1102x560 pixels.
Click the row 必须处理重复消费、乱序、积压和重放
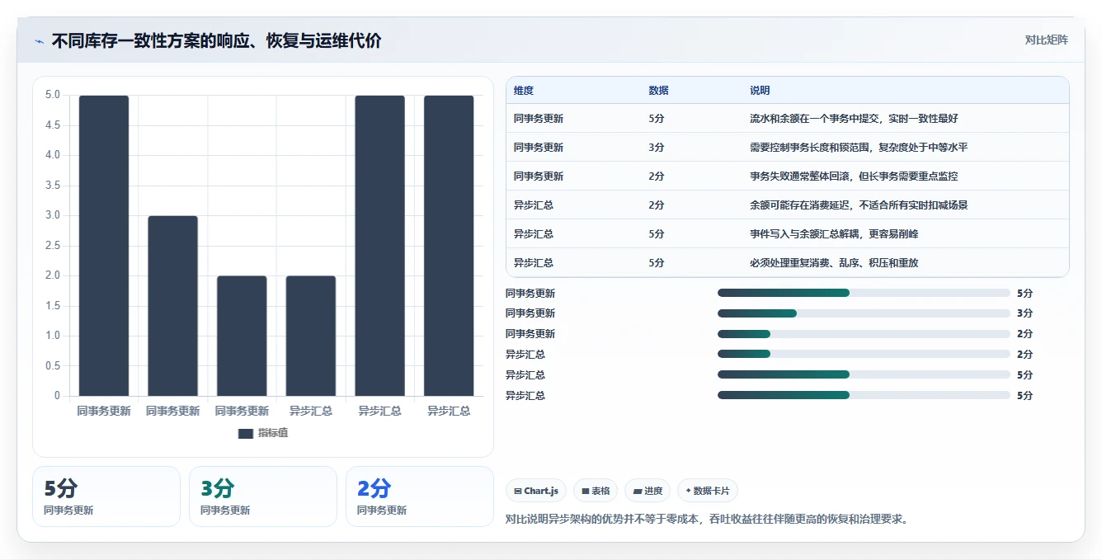pos(788,263)
